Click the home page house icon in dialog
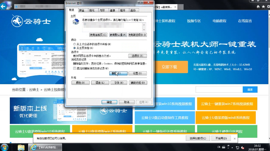Image resolution: width=270 pixels, height=151 pixels. [76, 22]
